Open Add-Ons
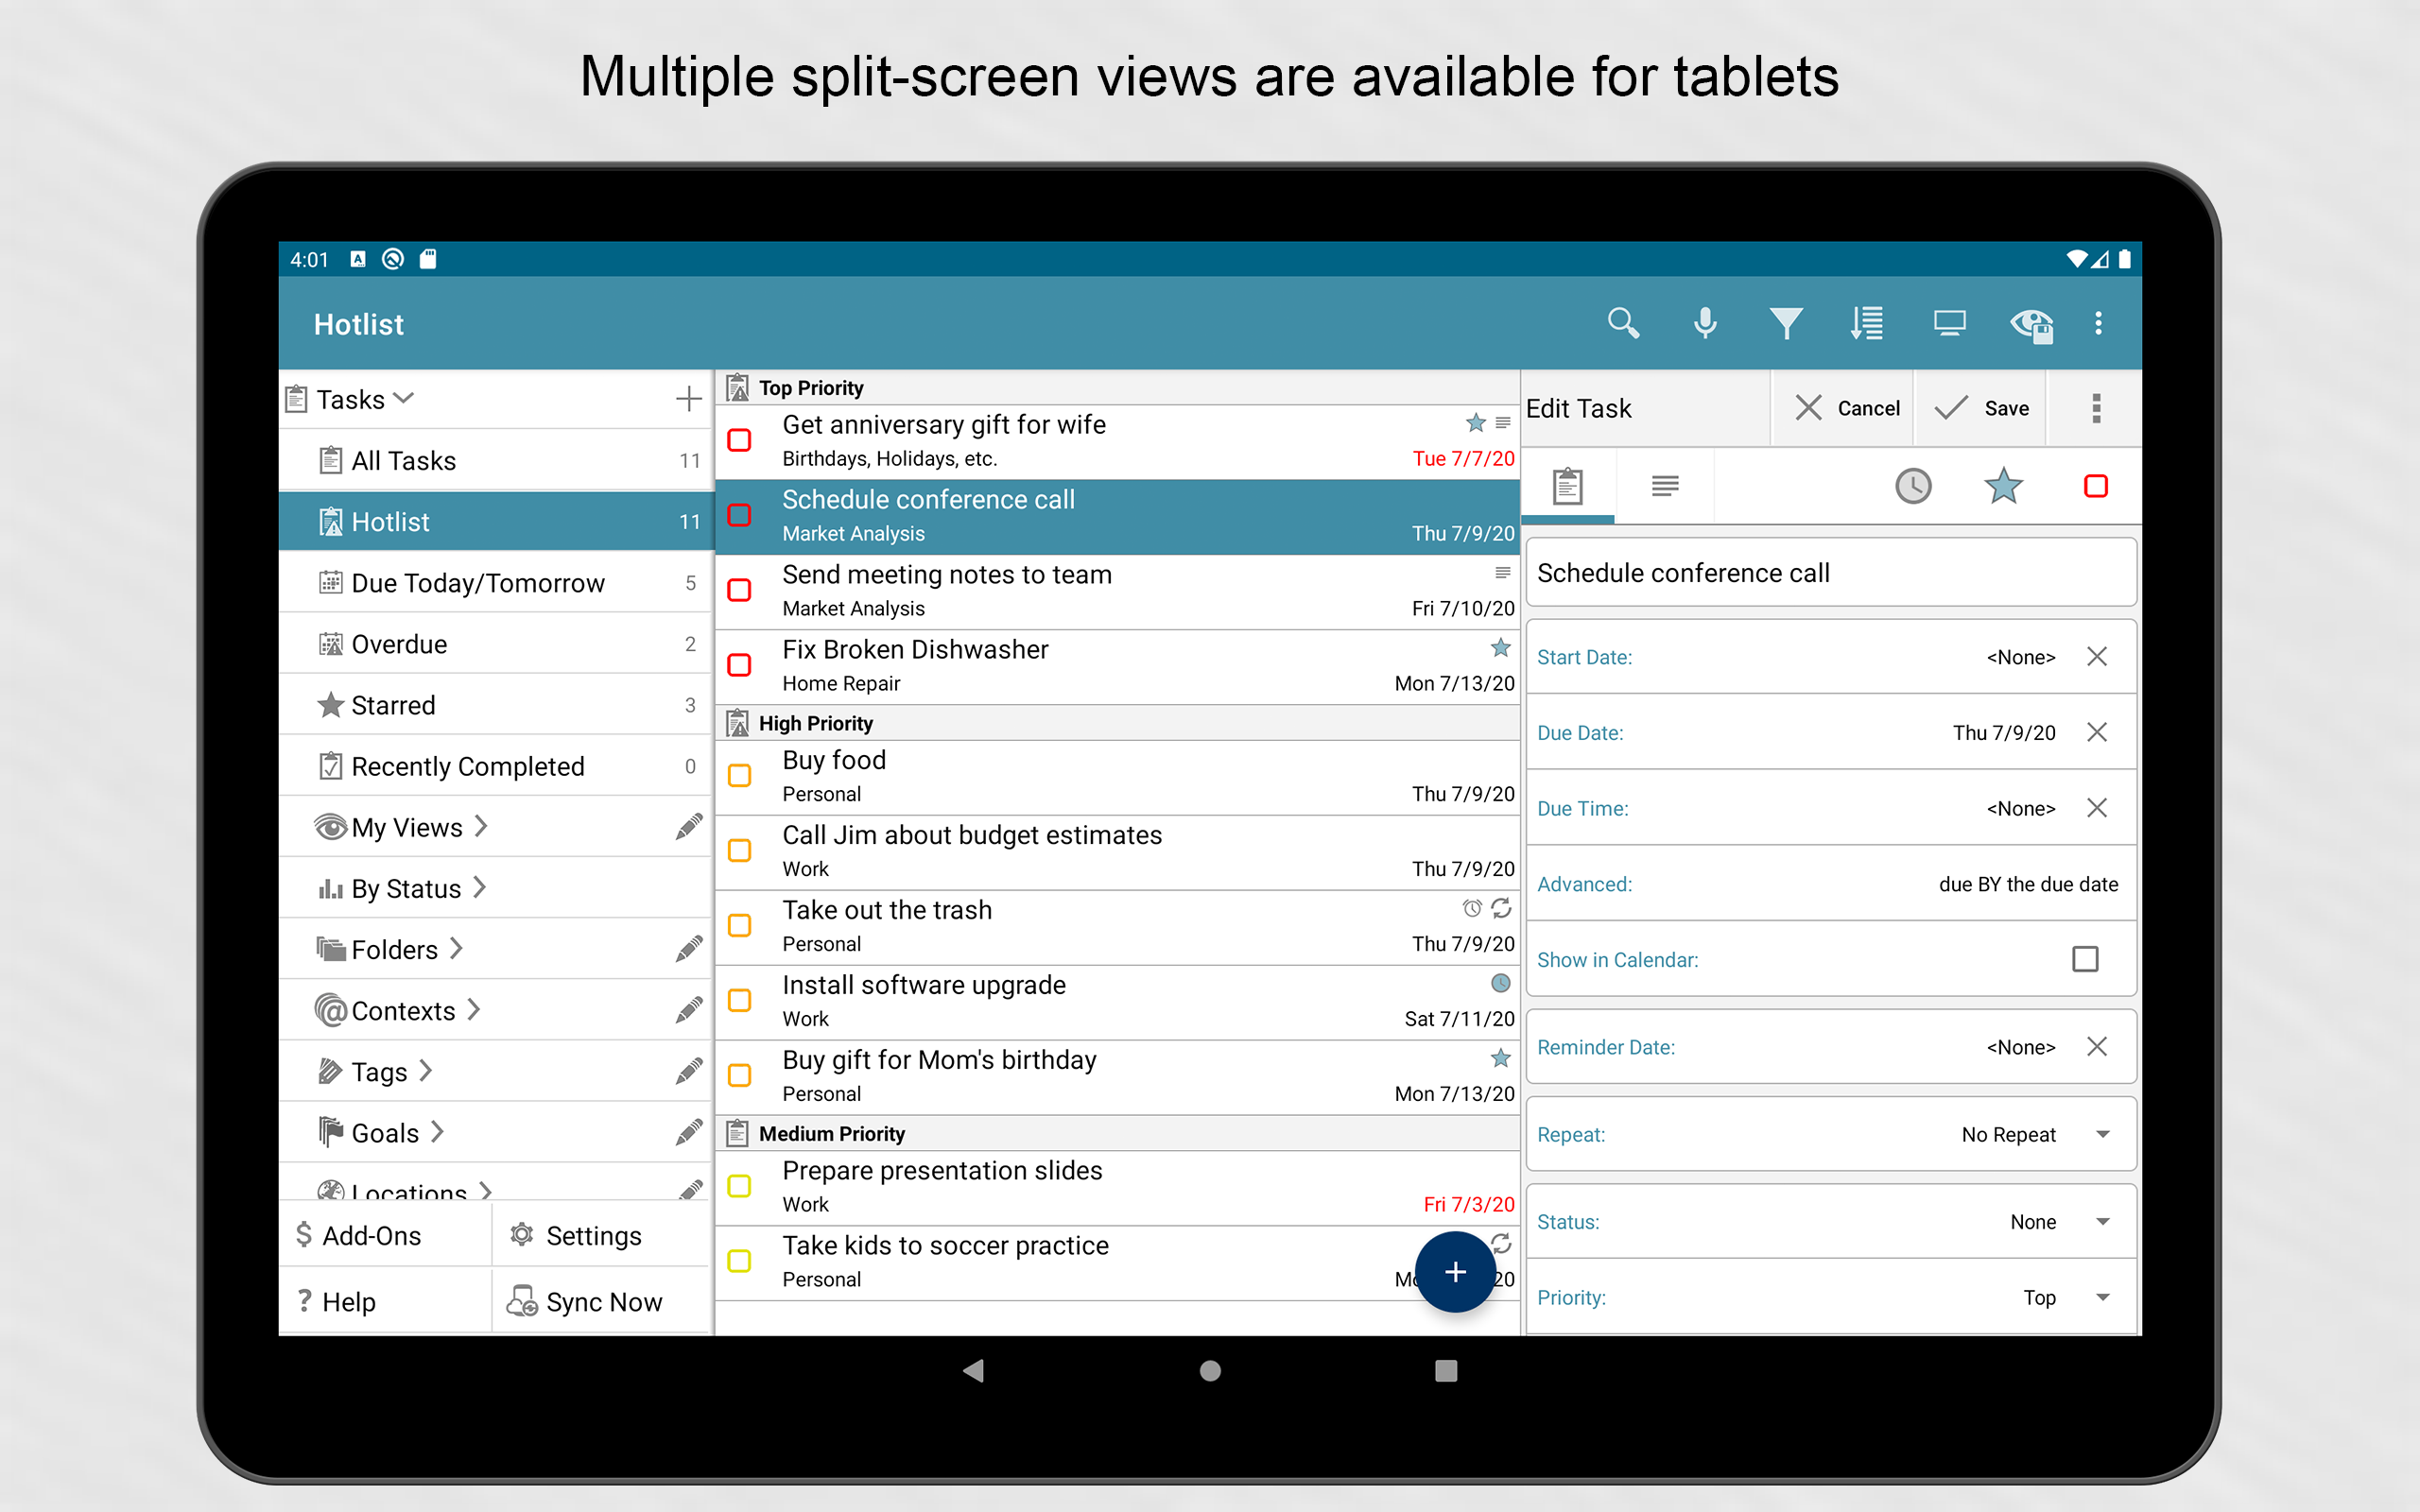The height and width of the screenshot is (1512, 2420). [x=385, y=1235]
